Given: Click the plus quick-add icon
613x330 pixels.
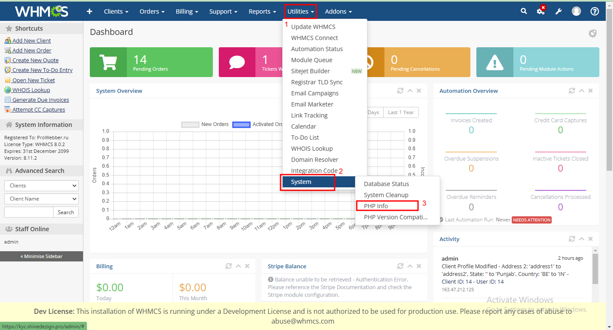Looking at the screenshot, I should [89, 11].
